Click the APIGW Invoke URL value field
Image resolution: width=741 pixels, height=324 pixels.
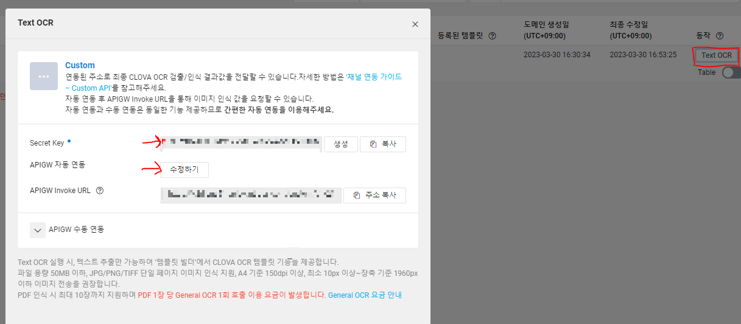click(251, 195)
